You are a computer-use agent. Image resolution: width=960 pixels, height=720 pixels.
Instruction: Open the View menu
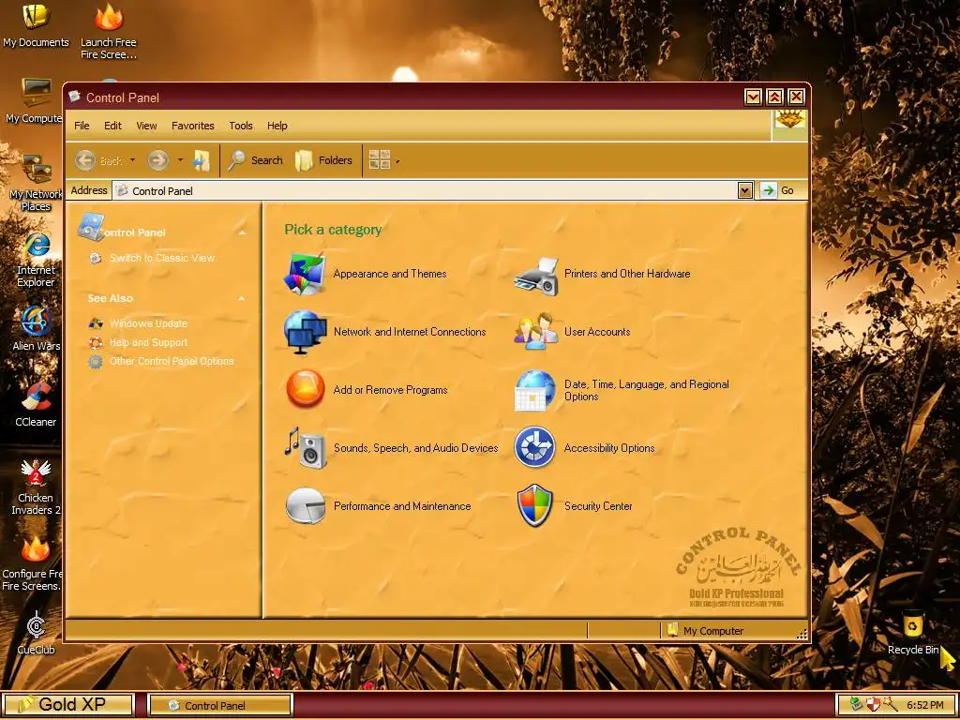pos(146,126)
